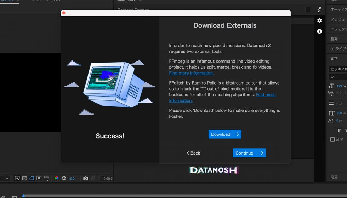Click the vertical scale IT icon
Image resolution: width=347 pixels, height=198 pixels.
(x=331, y=113)
